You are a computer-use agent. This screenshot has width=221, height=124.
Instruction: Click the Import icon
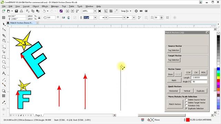coord(68,11)
